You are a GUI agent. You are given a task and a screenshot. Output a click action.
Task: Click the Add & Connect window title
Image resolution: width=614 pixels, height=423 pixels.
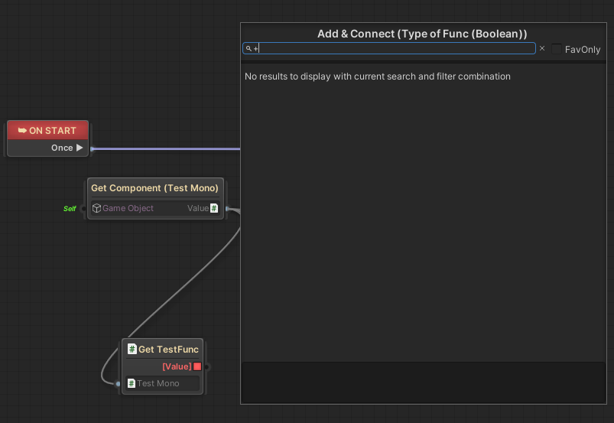[x=422, y=34]
